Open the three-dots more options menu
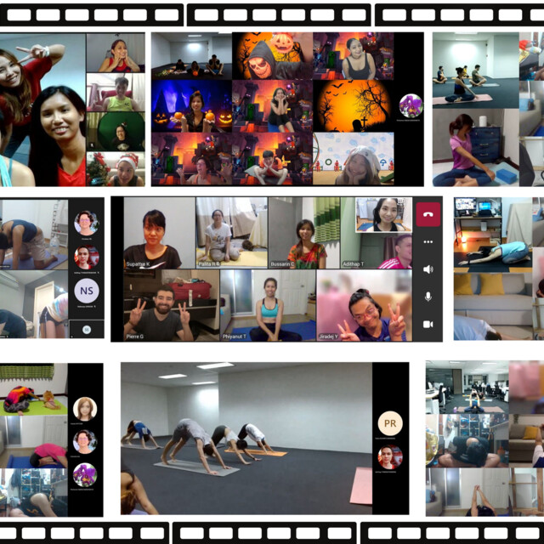The width and height of the screenshot is (544, 544). [x=428, y=241]
